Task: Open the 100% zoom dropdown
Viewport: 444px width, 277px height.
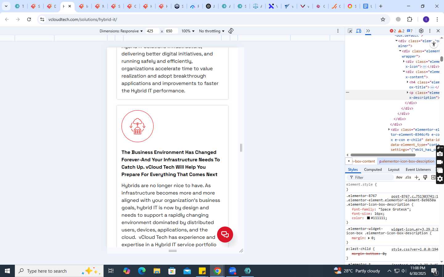Action: pos(188,31)
